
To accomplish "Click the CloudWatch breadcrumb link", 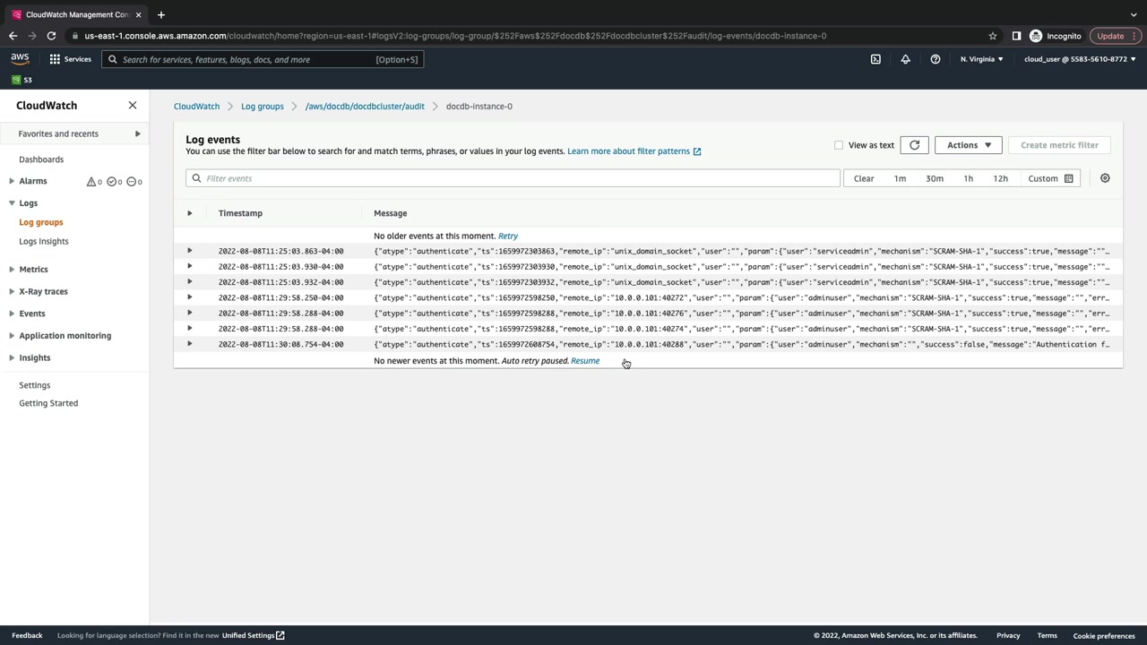I will (x=196, y=106).
